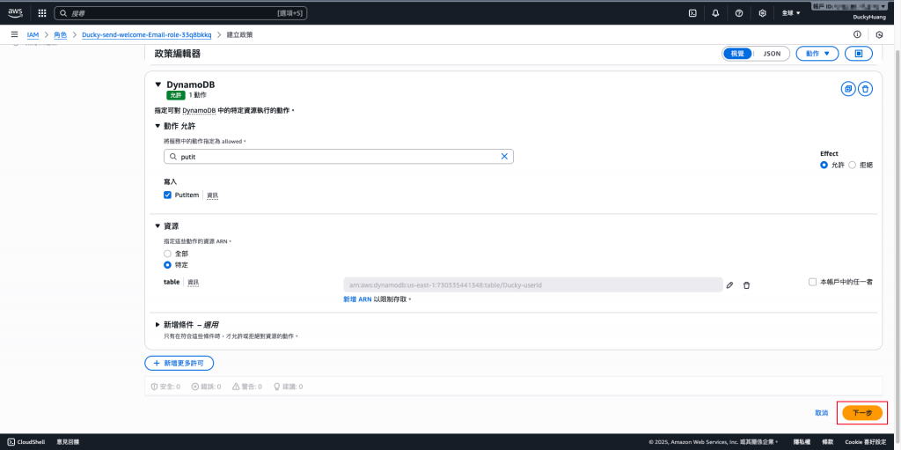Viewport: 901px width, 450px height.
Task: Uncheck the PutItem checkbox
Action: click(168, 195)
